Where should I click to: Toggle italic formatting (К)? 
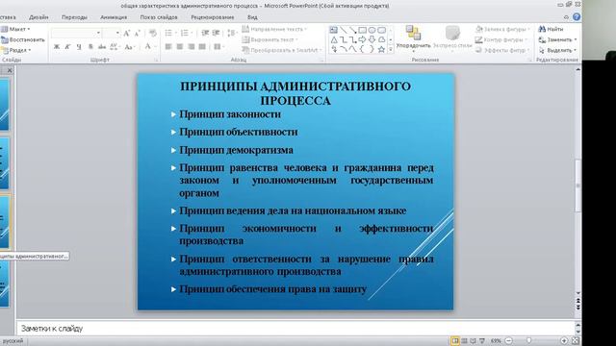67,47
